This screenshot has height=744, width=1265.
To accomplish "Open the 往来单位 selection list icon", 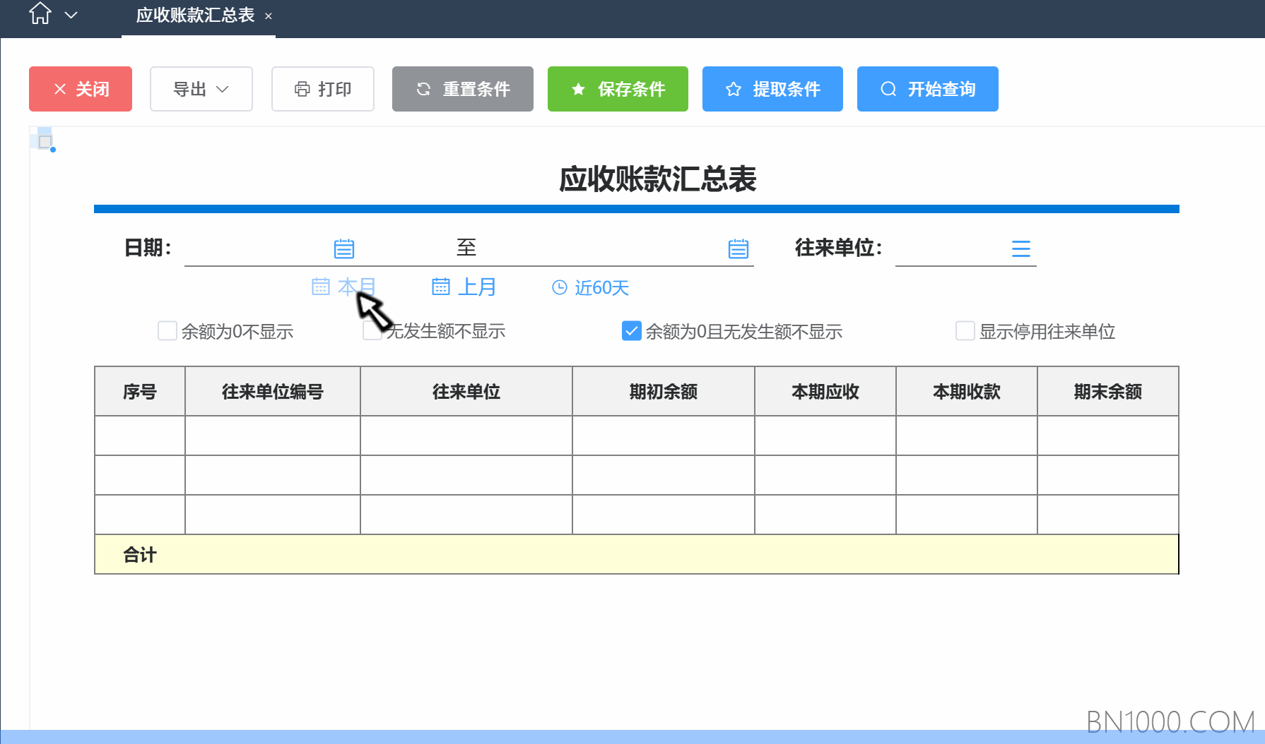I will tap(1021, 248).
